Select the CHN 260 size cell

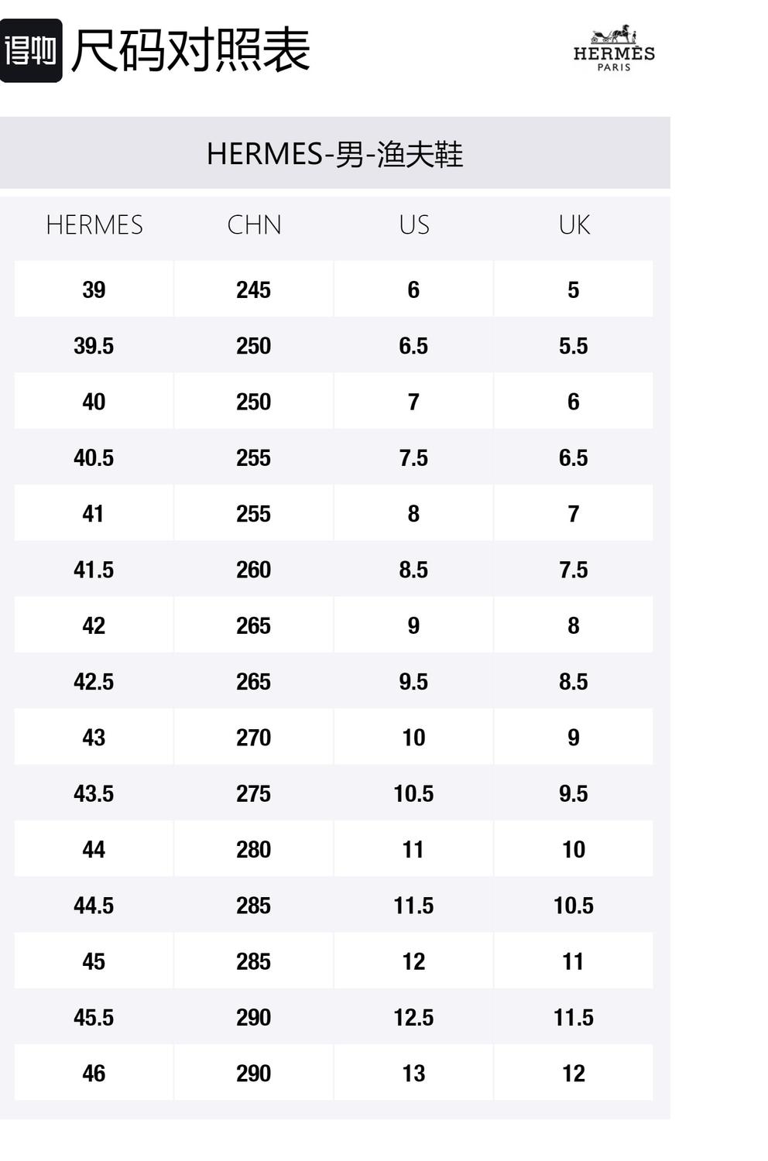click(x=254, y=570)
